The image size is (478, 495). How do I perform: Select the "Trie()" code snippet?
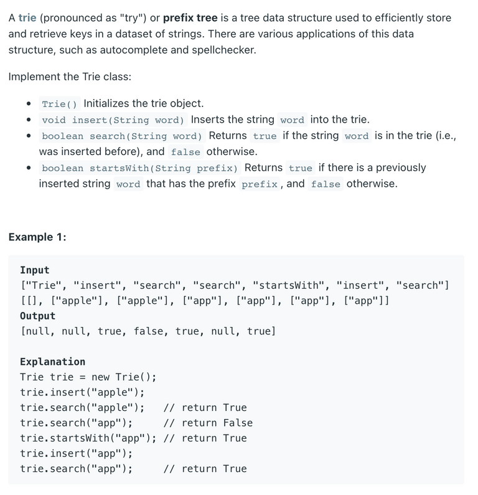click(x=60, y=104)
